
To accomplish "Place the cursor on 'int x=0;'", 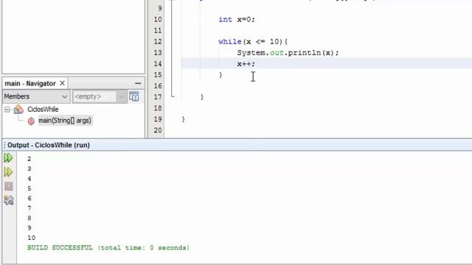I will tap(237, 20).
